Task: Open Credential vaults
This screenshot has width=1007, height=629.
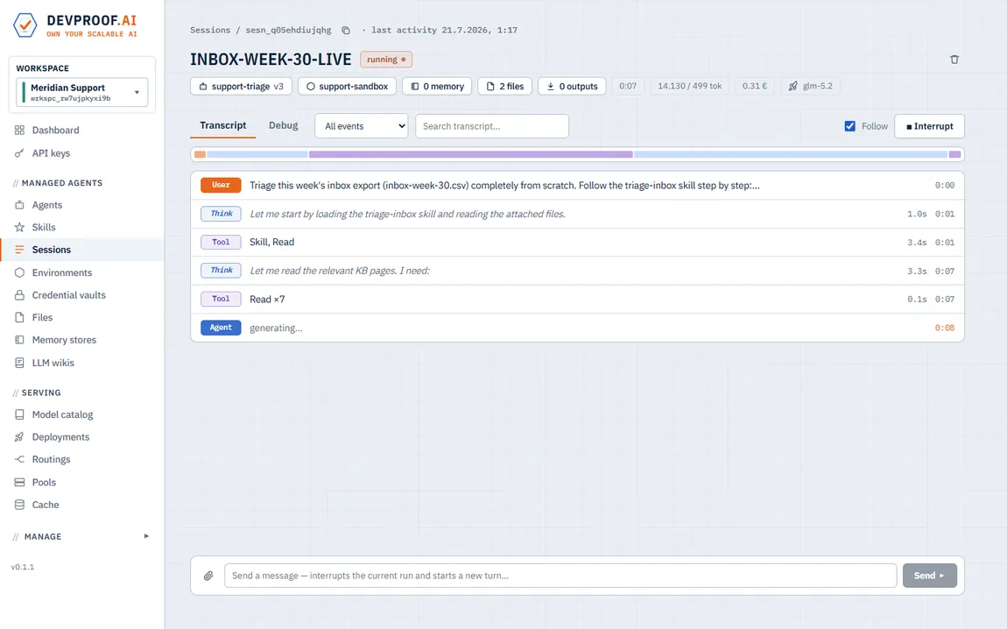Action: coord(68,295)
